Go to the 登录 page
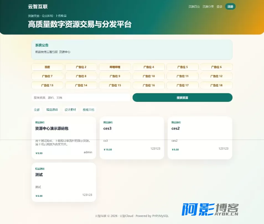Screen dimensions: 264x224 tap(219, 7)
